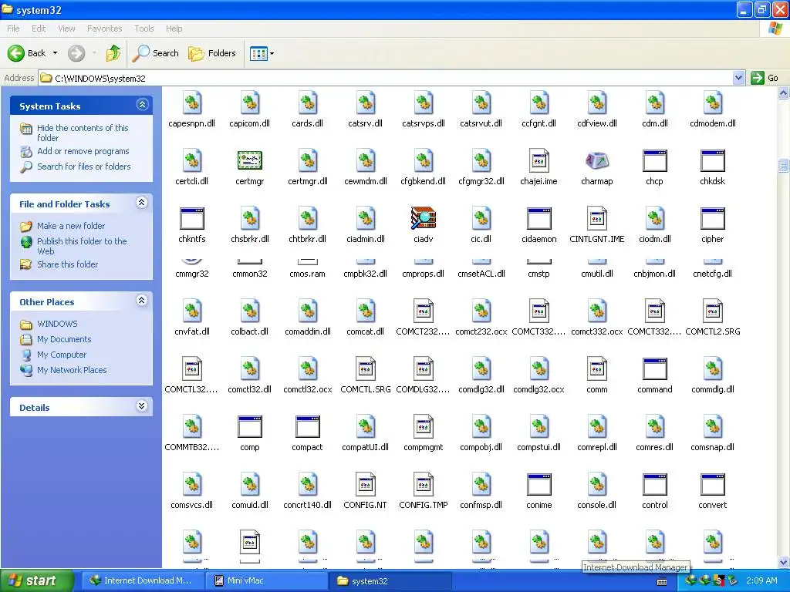Select the ciadv indexing service icon
Viewport: 790px width, 592px height.
coord(424,218)
